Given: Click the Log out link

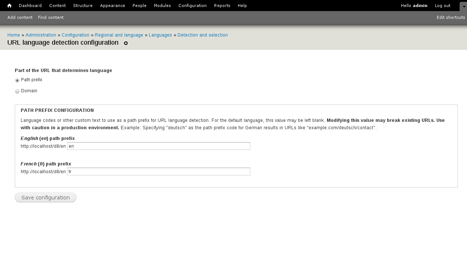Looking at the screenshot, I should click(442, 6).
